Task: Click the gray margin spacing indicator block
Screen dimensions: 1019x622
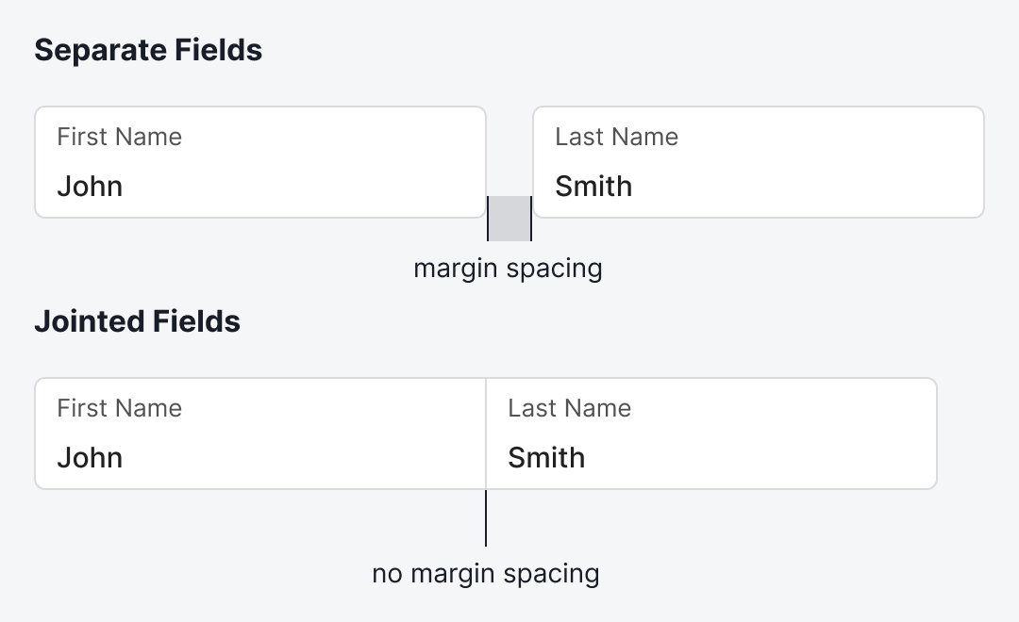Action: [509, 218]
